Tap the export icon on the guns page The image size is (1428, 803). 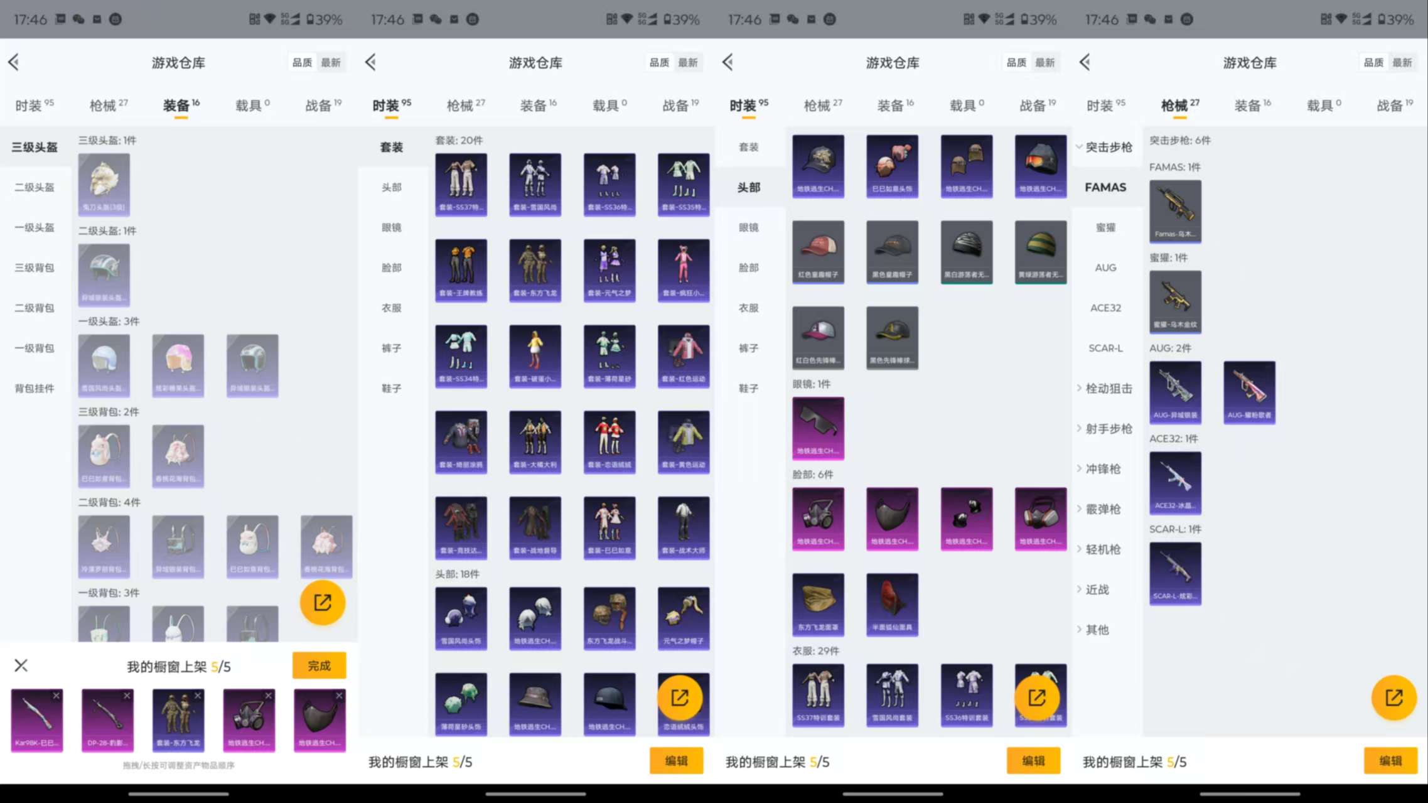click(x=1393, y=698)
